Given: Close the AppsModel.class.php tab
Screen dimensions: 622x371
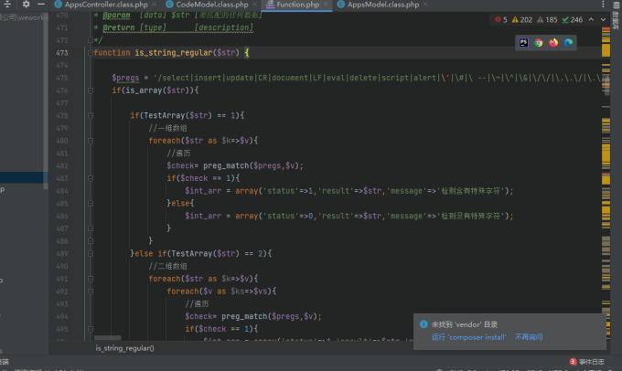Looking at the screenshot, I should pos(425,5).
